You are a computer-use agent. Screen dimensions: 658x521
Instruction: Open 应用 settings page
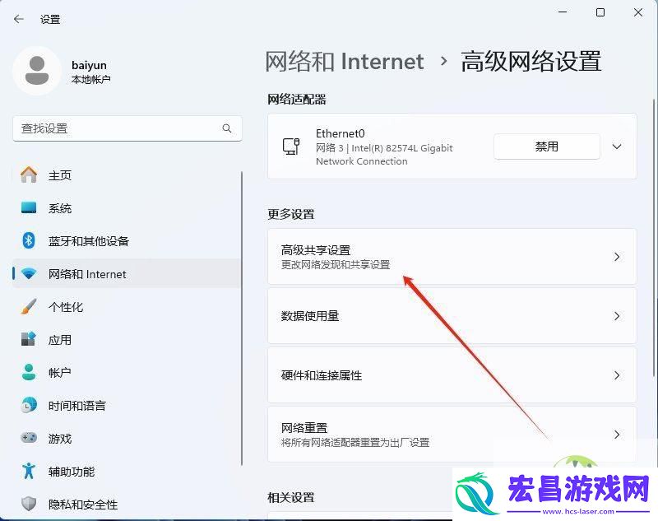click(126, 340)
